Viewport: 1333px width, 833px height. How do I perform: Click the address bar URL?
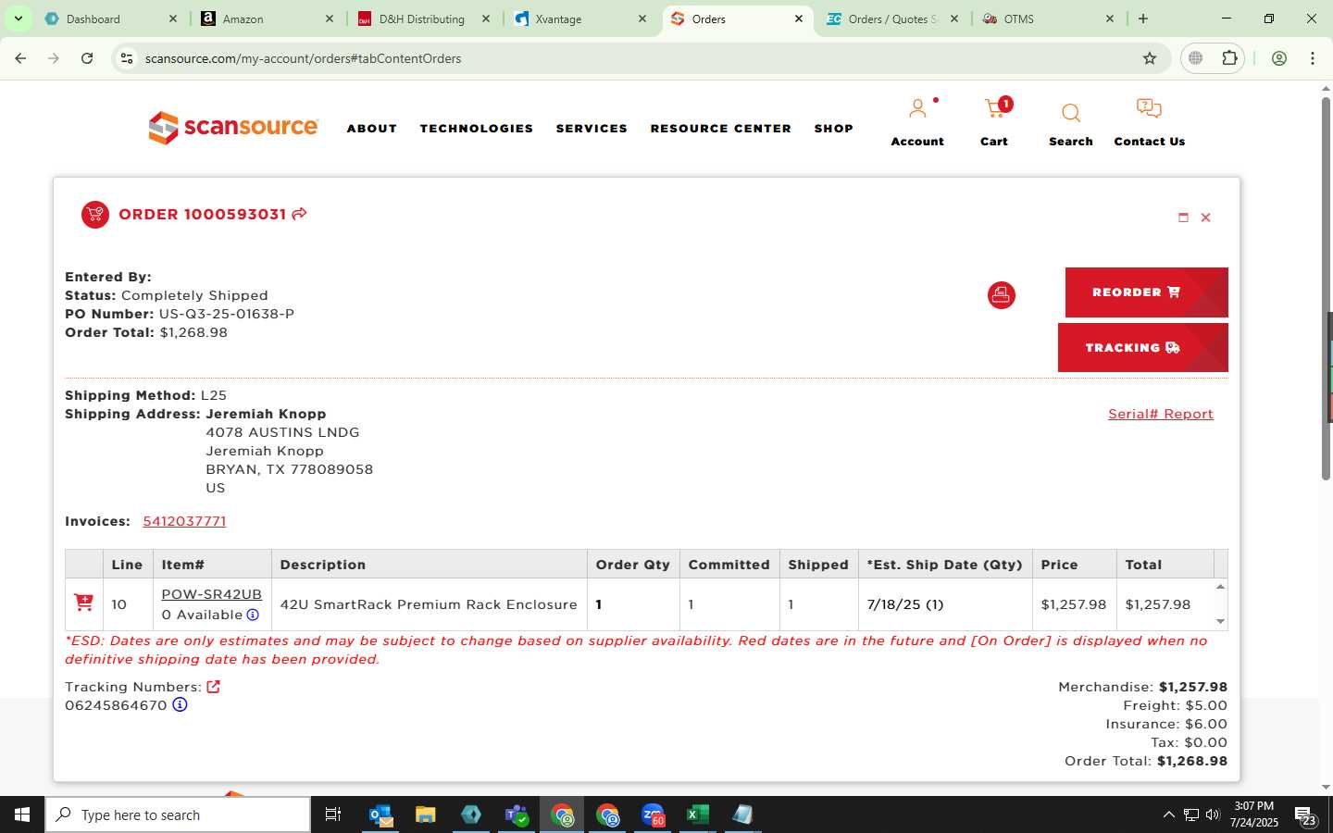303,58
